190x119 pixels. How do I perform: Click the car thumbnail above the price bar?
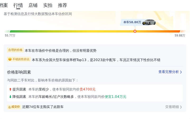pos(149,22)
